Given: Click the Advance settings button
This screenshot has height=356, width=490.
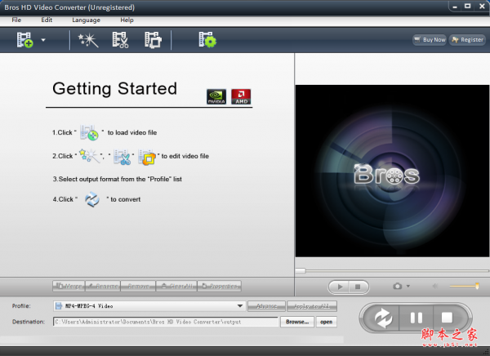Looking at the screenshot, I should (266, 306).
